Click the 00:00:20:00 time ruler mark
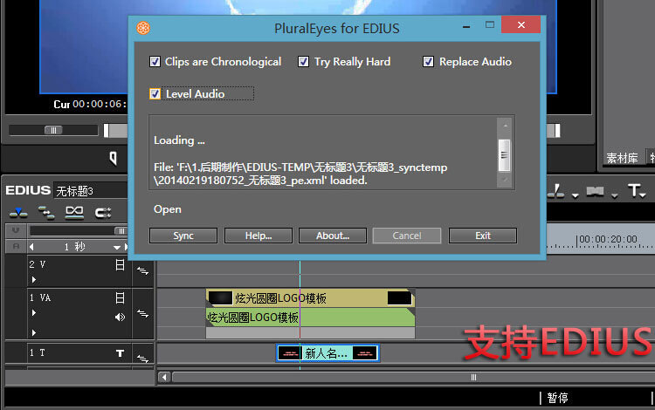 click(608, 239)
